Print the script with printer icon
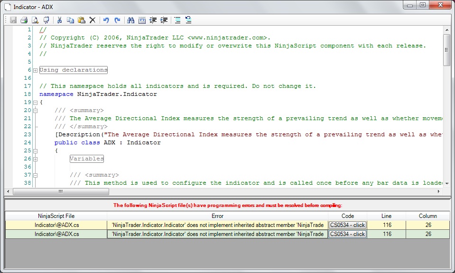Viewport: 455px width, 273px height. click(x=24, y=20)
